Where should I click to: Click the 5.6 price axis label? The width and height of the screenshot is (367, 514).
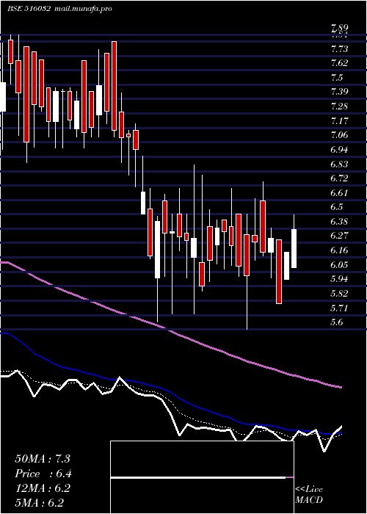point(337,322)
